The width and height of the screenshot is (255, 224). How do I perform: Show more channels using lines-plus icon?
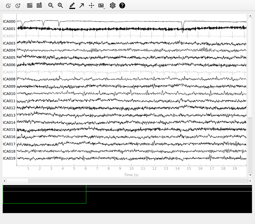click(x=39, y=5)
